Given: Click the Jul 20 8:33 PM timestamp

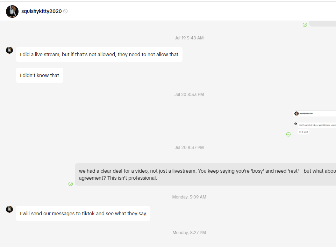Looking at the screenshot, I should point(189,95).
